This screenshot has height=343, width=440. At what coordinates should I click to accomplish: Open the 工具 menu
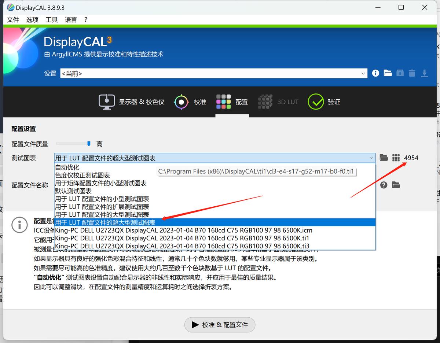[51, 19]
